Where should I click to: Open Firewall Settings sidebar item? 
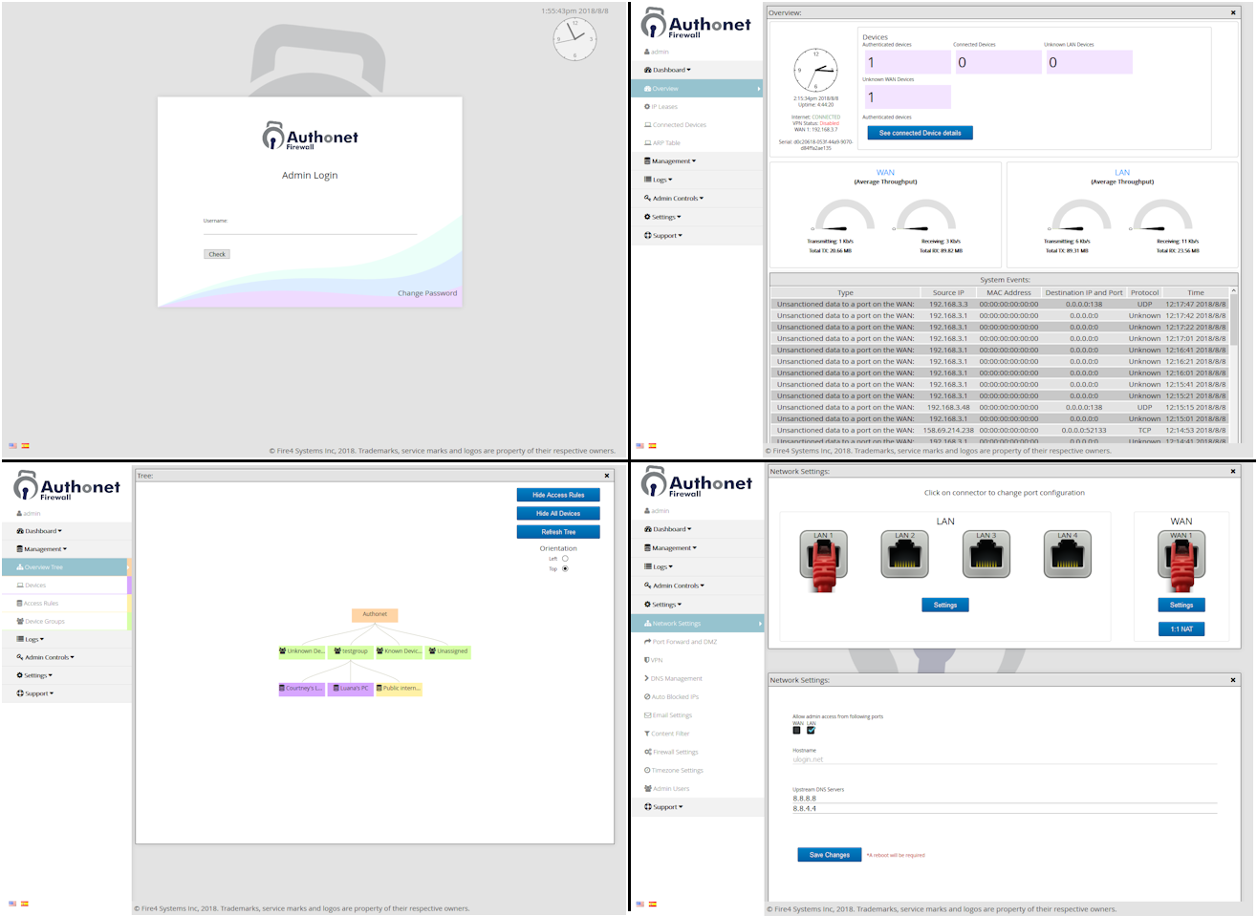[x=675, y=752]
